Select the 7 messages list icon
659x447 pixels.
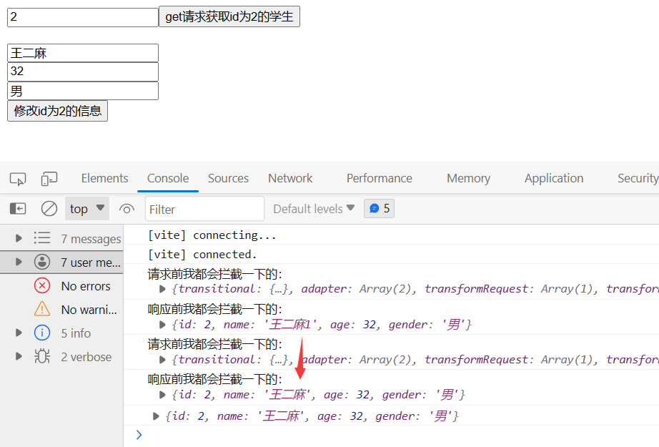[x=42, y=238]
